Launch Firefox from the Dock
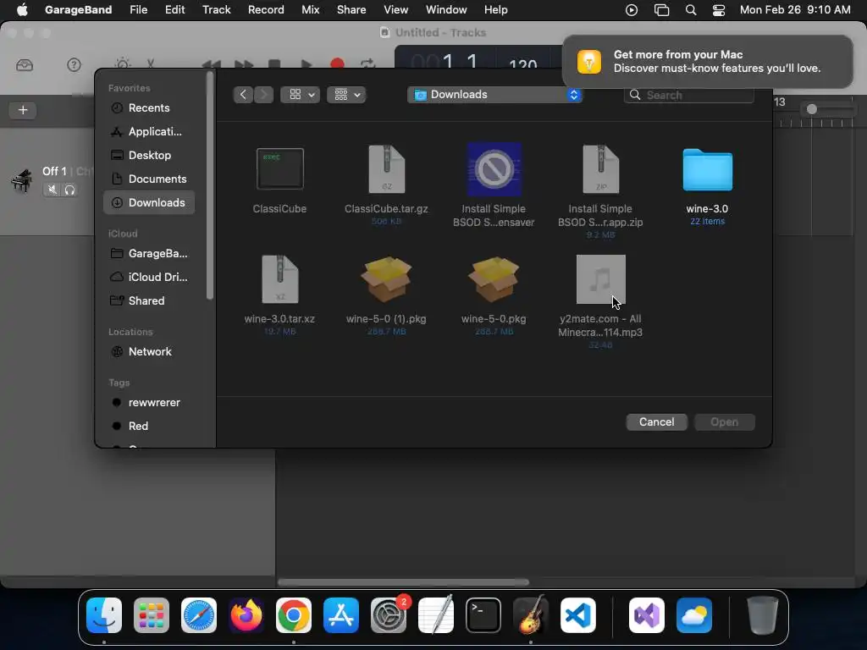 click(x=246, y=615)
